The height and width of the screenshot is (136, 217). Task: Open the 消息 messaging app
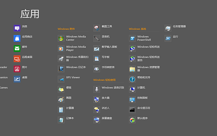coord(20,28)
